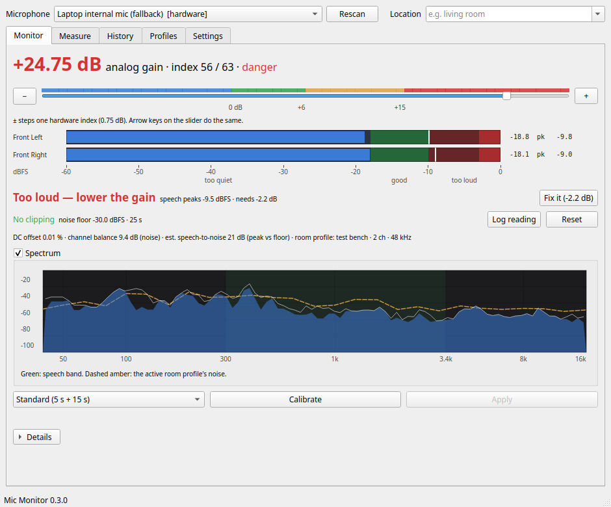Click the analog gain slider handle
Viewport: 611px width, 507px height.
(x=506, y=96)
